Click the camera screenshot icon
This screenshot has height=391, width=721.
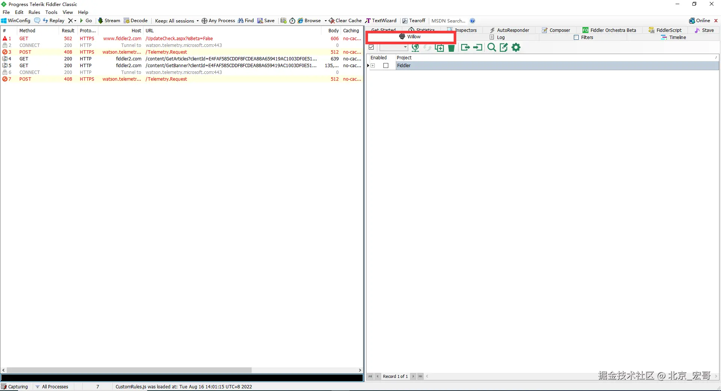click(x=284, y=21)
